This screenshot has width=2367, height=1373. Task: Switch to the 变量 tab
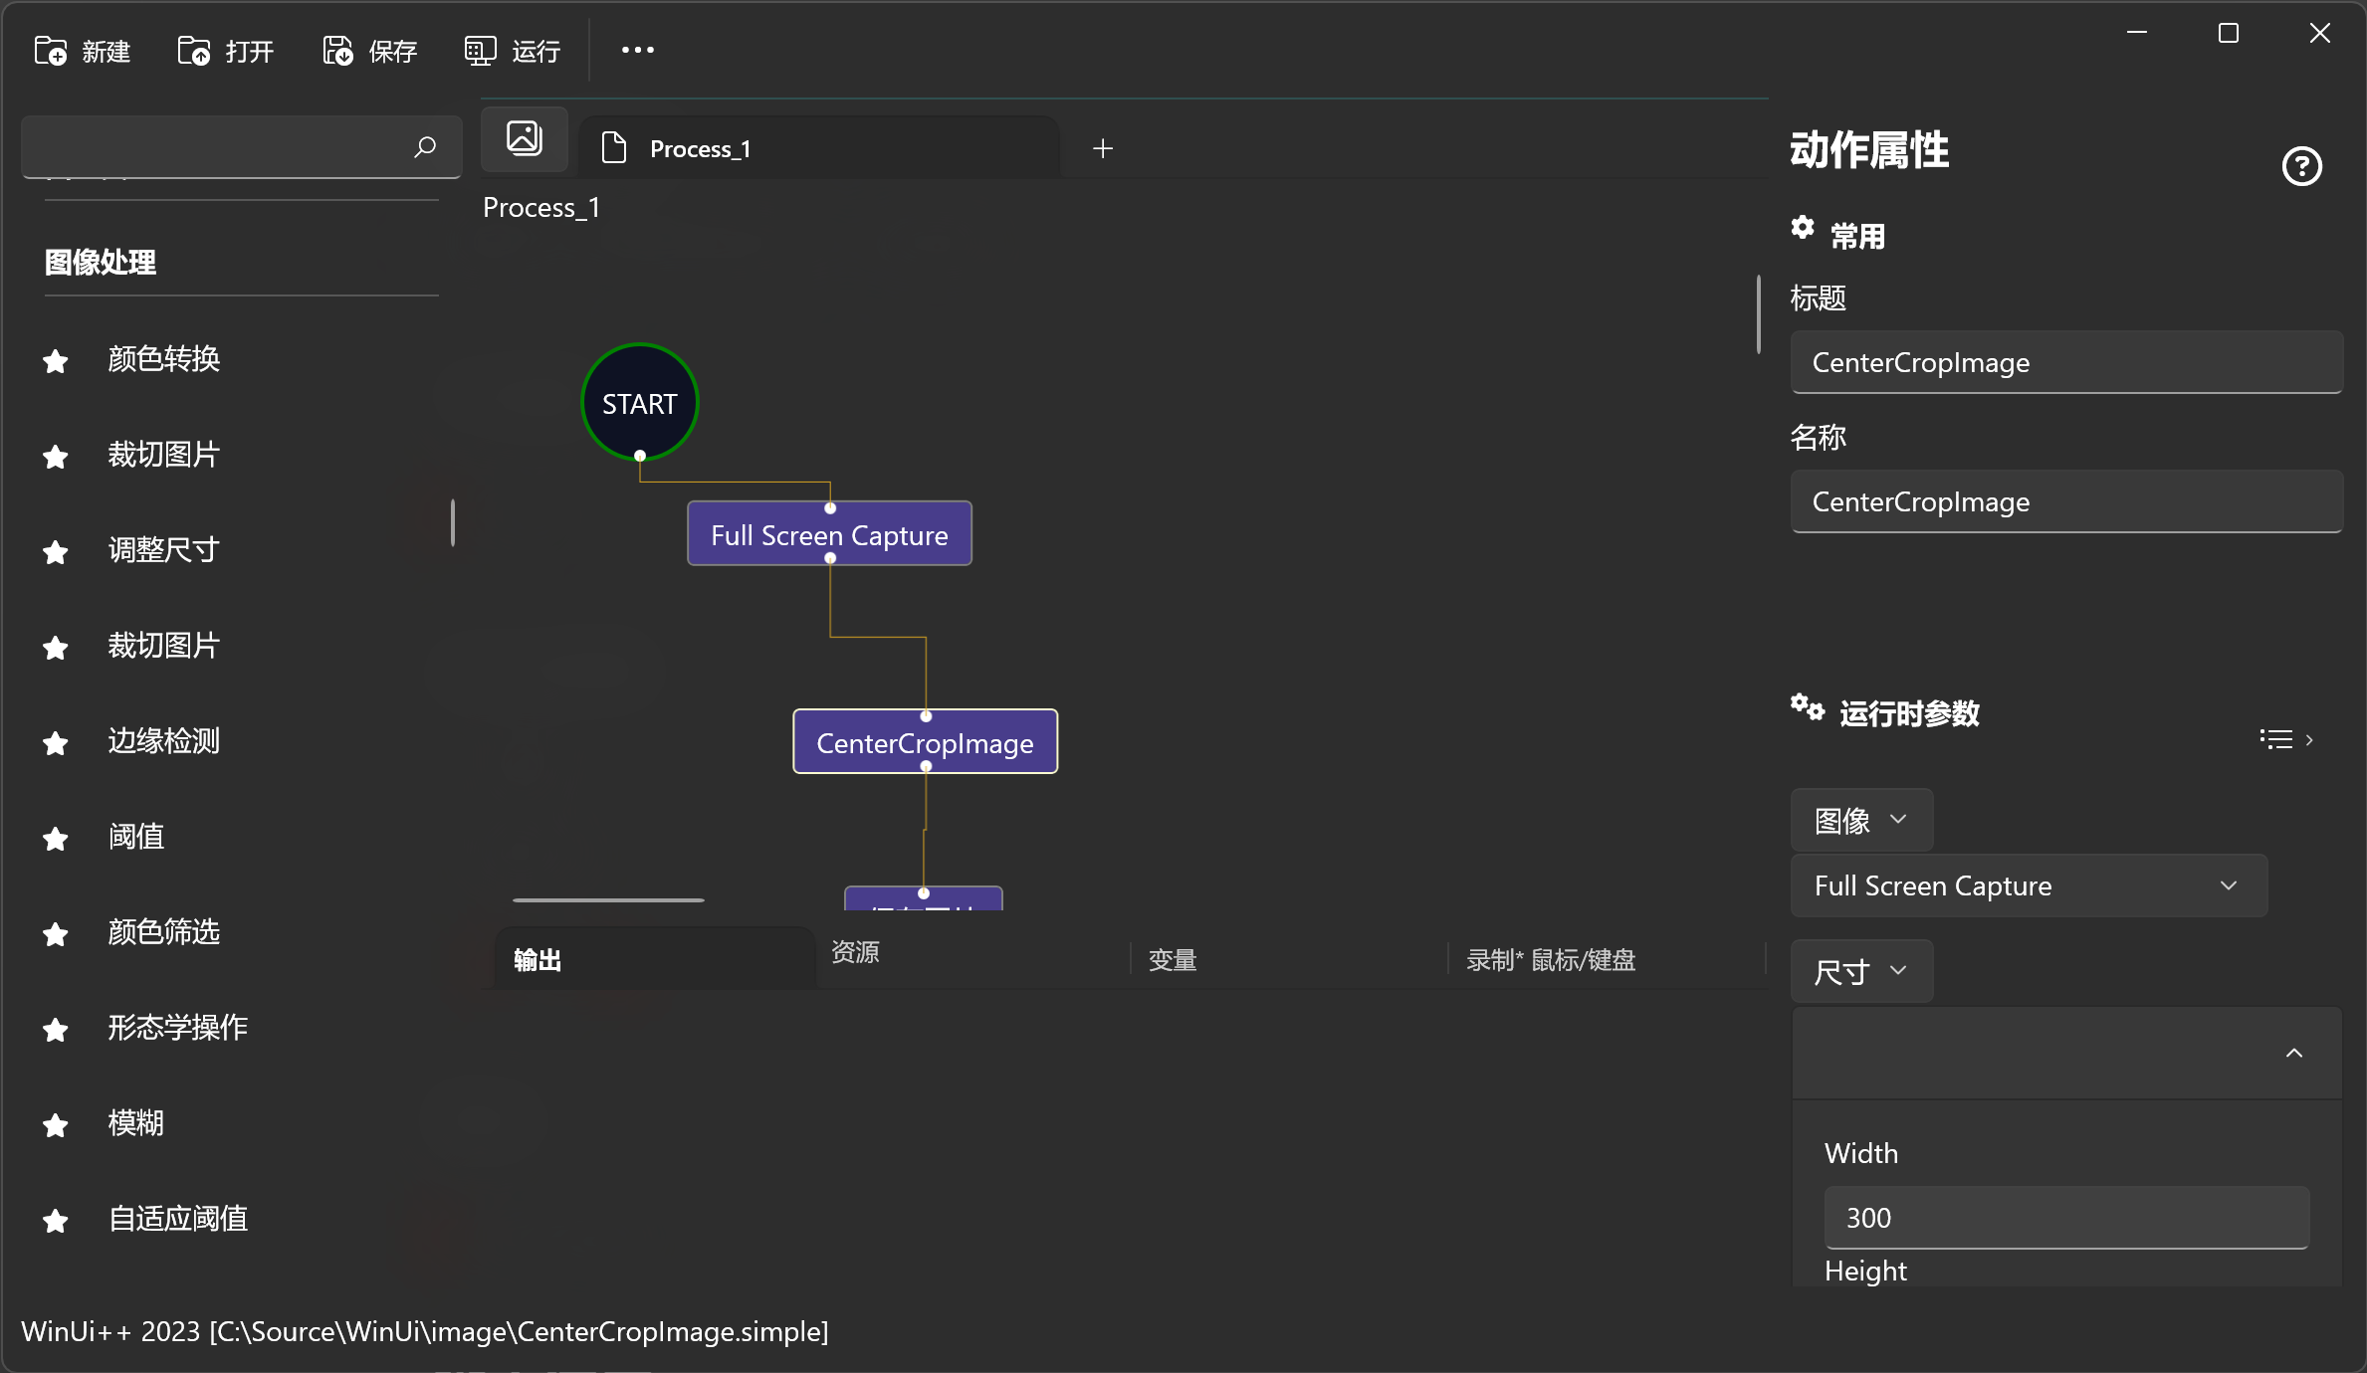click(x=1173, y=960)
